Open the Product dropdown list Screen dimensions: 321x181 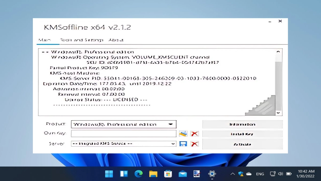pyautogui.click(x=124, y=124)
